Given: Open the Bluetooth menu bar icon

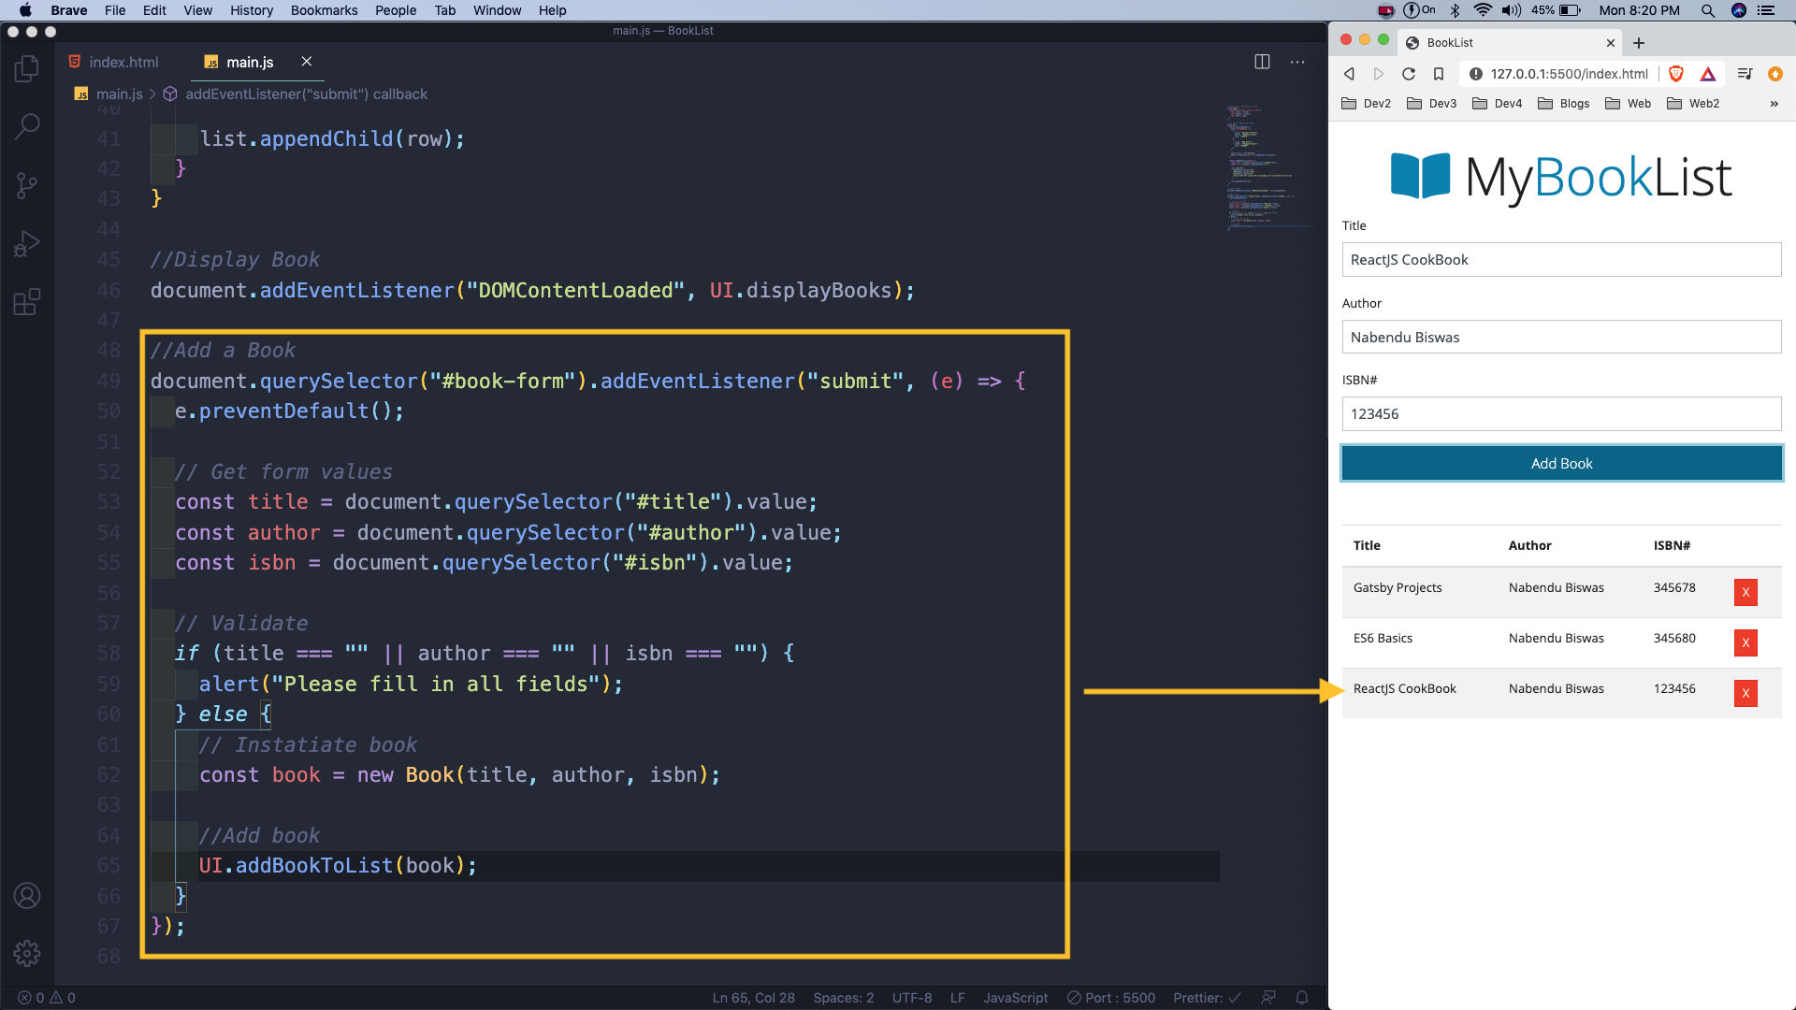Looking at the screenshot, I should click(1455, 10).
